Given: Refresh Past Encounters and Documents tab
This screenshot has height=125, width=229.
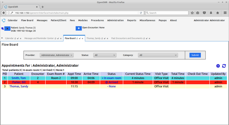Looking at the screenshot, I should pos(144,39).
